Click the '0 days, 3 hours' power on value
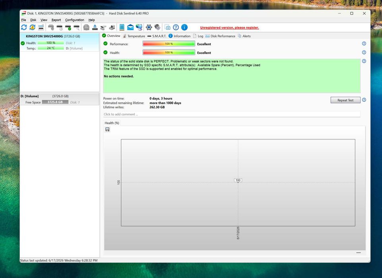The height and width of the screenshot is (278, 382). pyautogui.click(x=161, y=98)
